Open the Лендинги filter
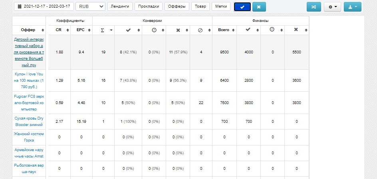This screenshot has width=377, height=179. click(120, 6)
